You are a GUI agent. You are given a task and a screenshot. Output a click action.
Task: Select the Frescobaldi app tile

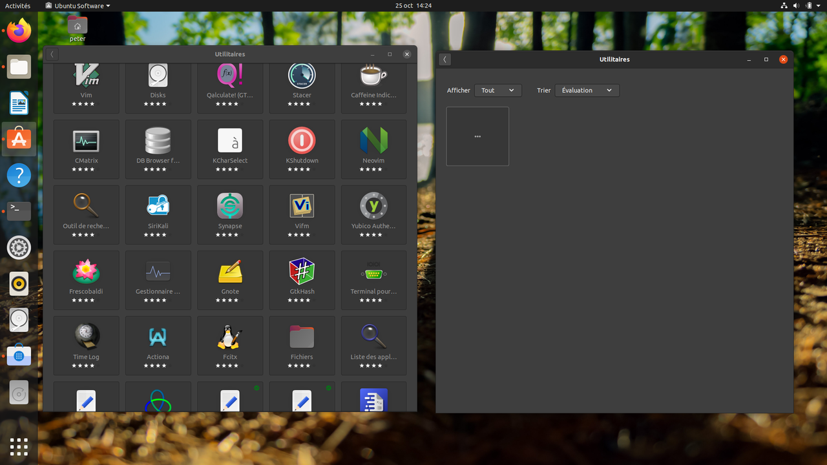pyautogui.click(x=87, y=280)
